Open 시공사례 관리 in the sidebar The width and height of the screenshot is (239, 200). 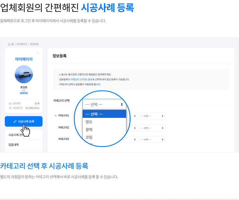pos(24,135)
